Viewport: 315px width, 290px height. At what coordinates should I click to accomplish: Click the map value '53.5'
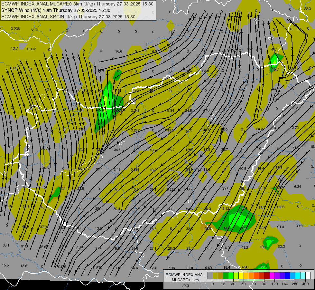135,209
